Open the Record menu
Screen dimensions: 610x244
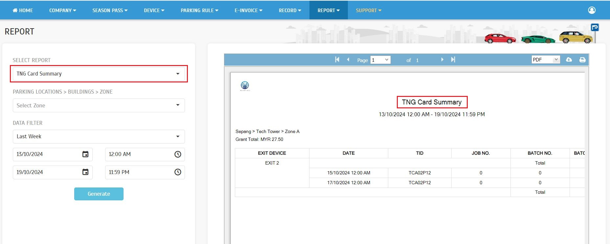point(290,10)
